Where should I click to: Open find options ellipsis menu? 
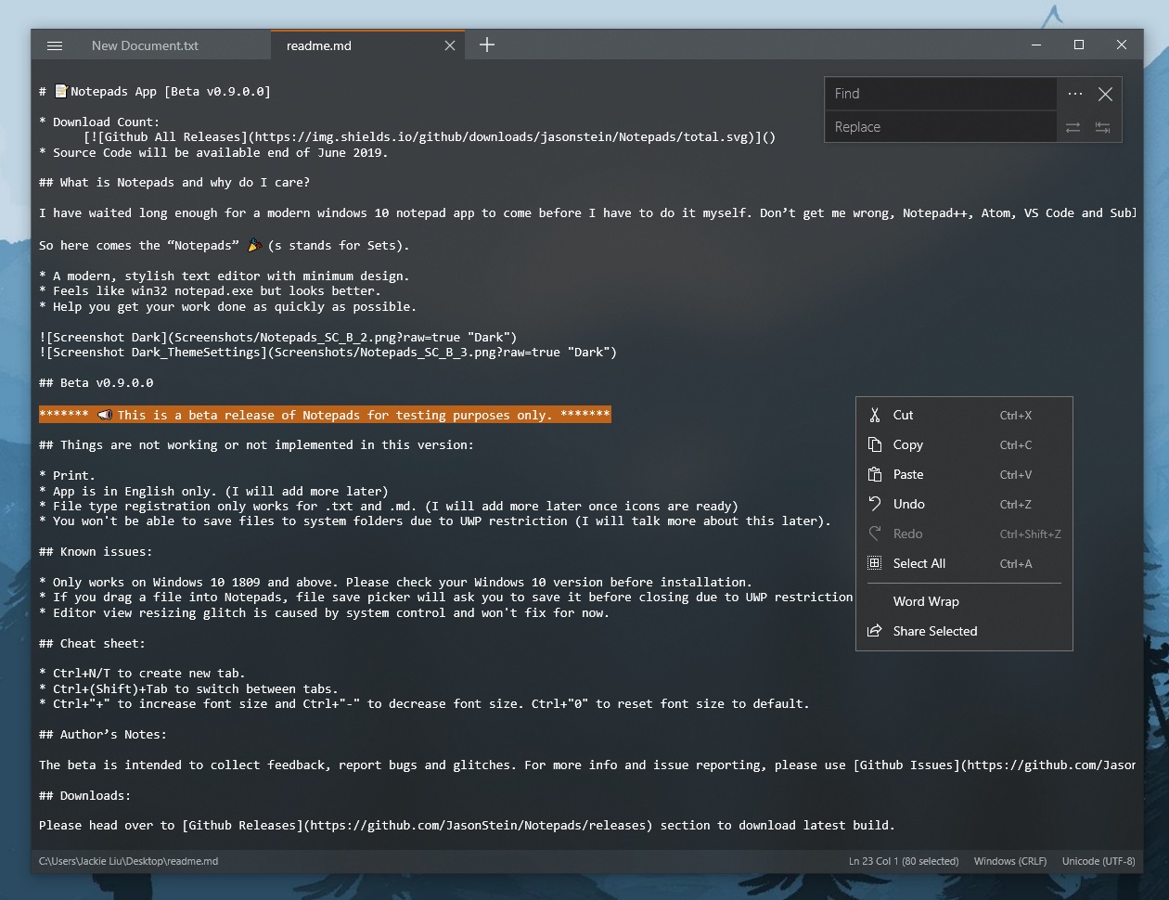1074,94
